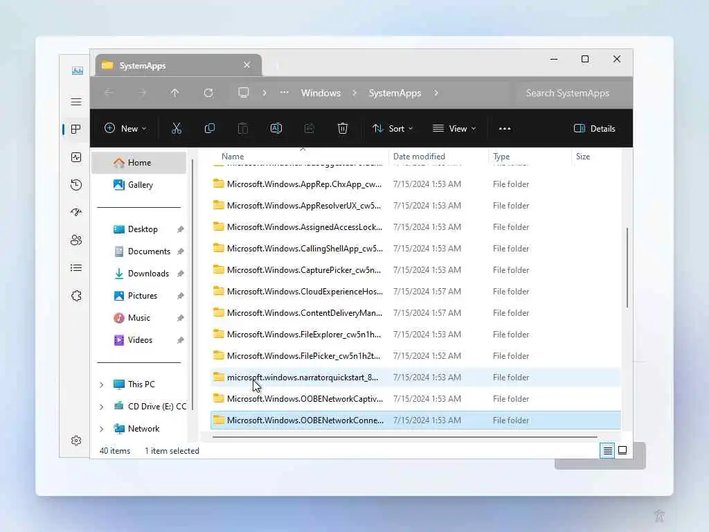Click the Paste clipboard icon
The height and width of the screenshot is (532, 709).
point(243,128)
